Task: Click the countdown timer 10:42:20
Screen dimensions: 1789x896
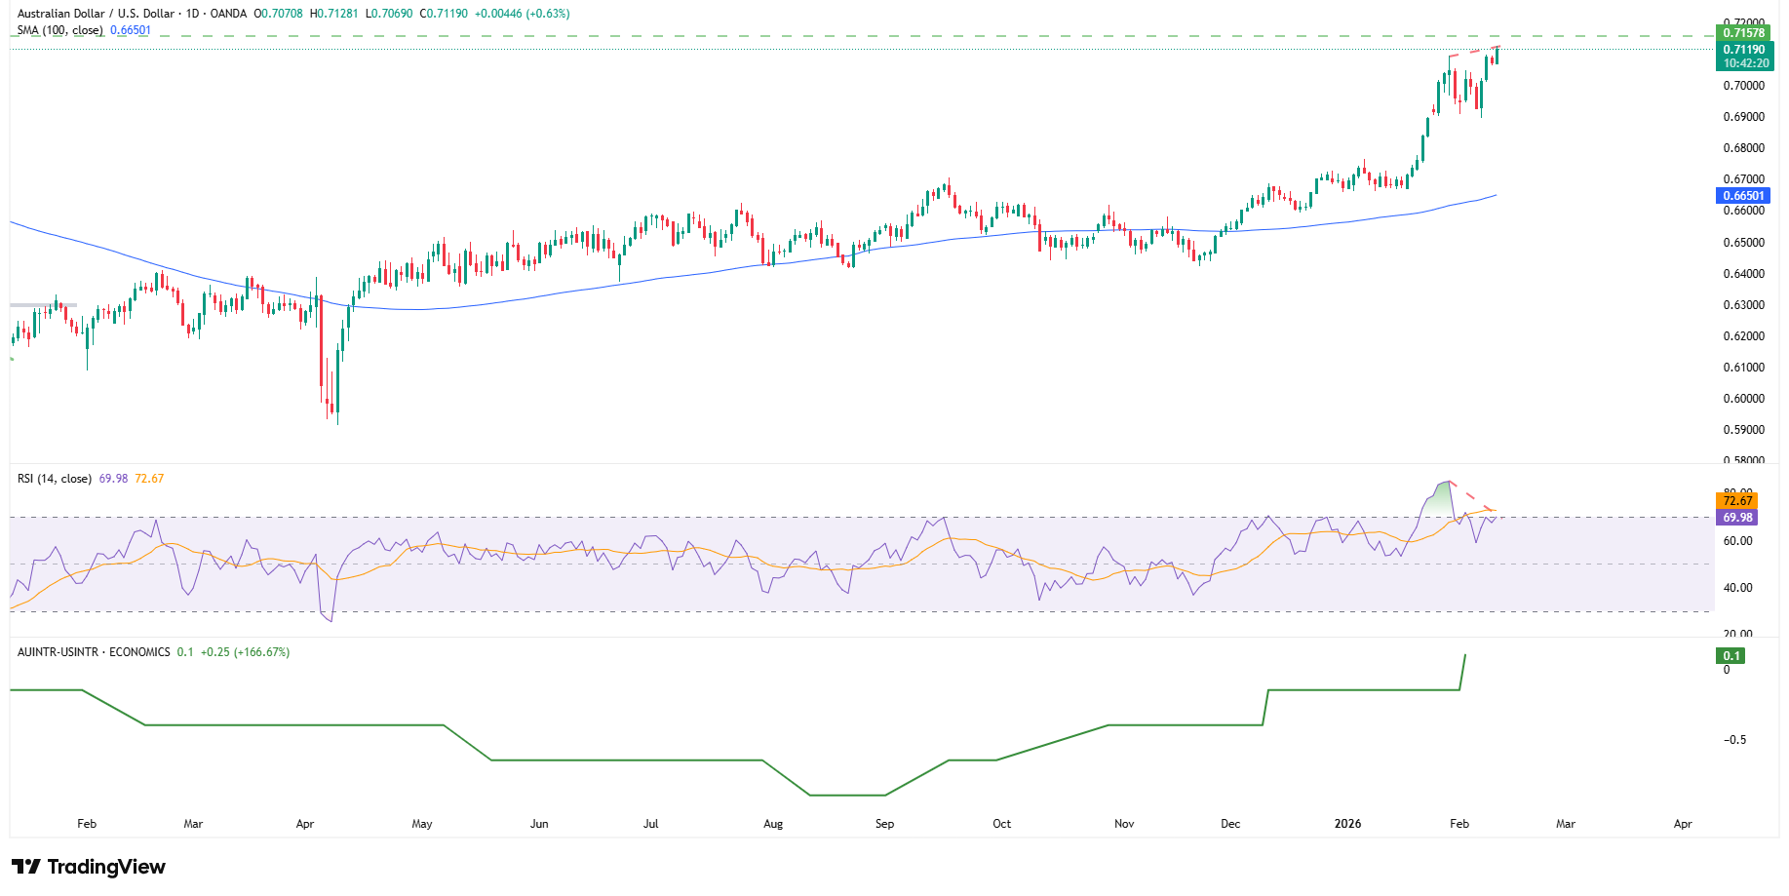Action: pos(1746,64)
